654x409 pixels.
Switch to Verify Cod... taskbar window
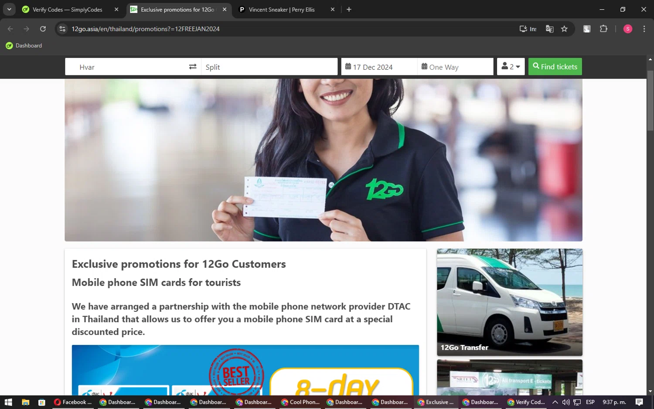click(x=526, y=402)
